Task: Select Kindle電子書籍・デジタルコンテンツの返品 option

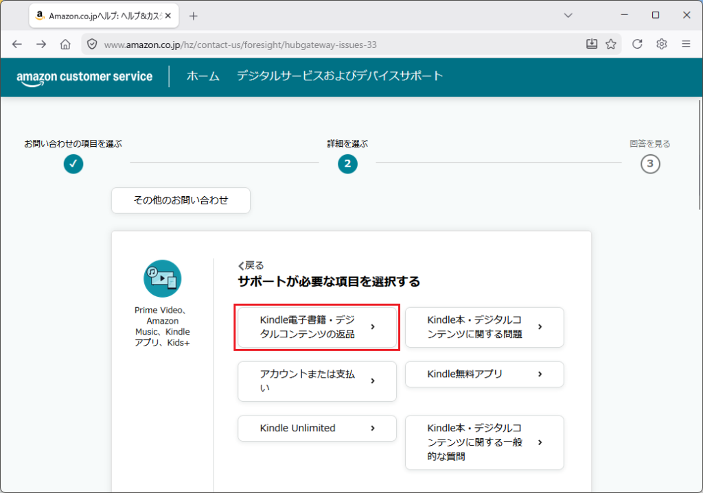Action: [317, 327]
